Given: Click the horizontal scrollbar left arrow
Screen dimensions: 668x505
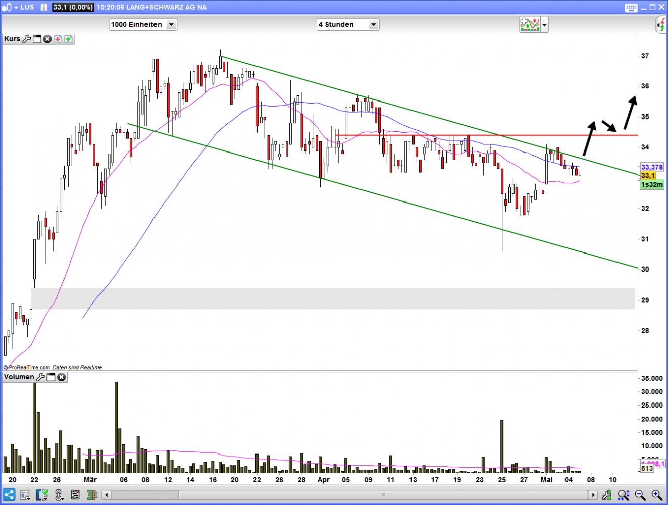Looking at the screenshot, I should (x=106, y=495).
